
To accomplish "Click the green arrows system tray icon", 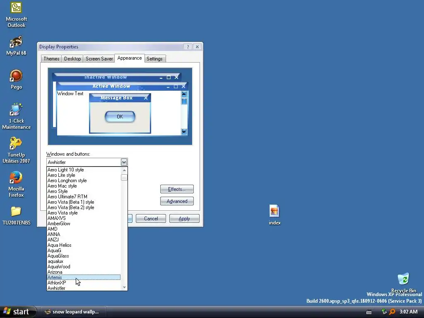I will tap(384, 312).
